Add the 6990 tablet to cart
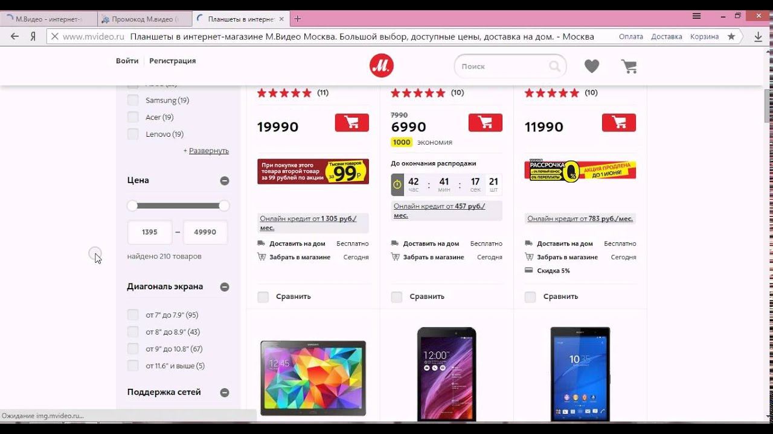 pyautogui.click(x=486, y=122)
